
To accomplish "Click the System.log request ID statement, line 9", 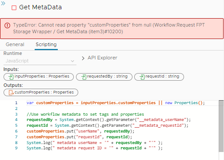I will 95,148.
